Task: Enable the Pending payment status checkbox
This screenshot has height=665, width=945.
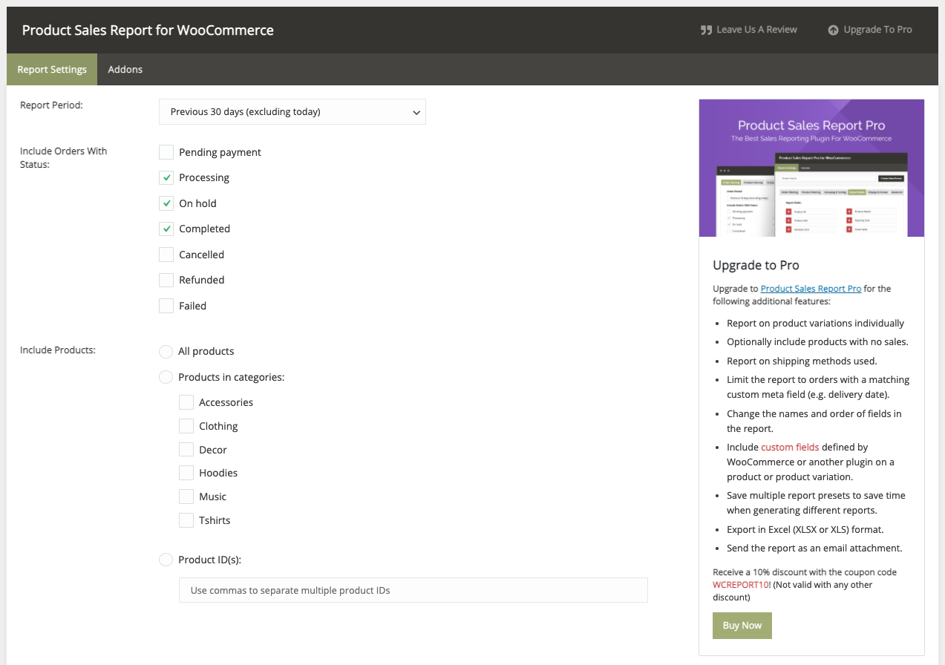Action: [166, 152]
